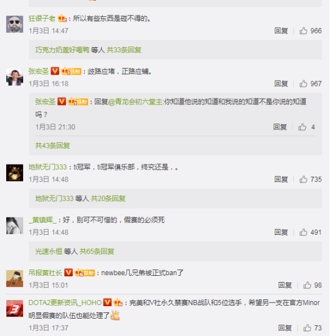Like the comment with 966 likes
Image resolution: width=330 pixels, height=336 pixels.
point(303,31)
